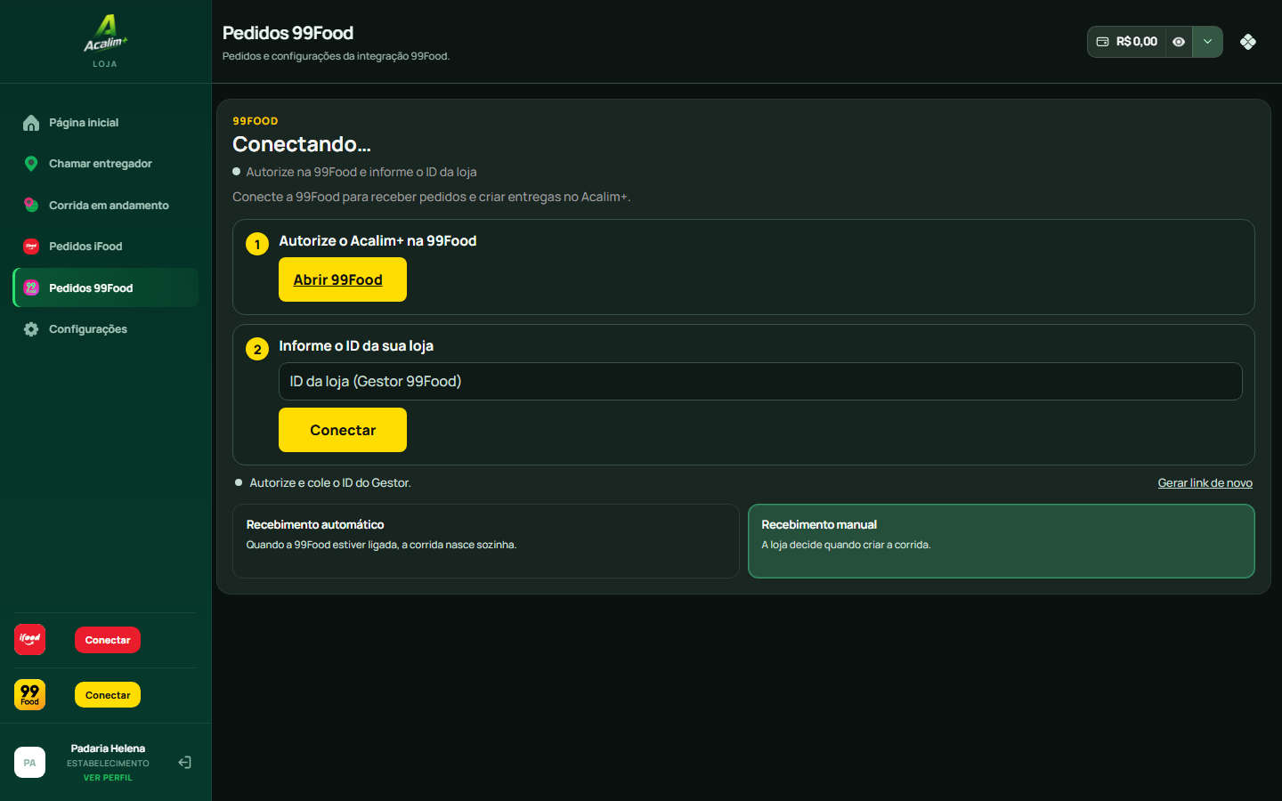Click the location pin icon for Chamar entregador

pos(31,164)
